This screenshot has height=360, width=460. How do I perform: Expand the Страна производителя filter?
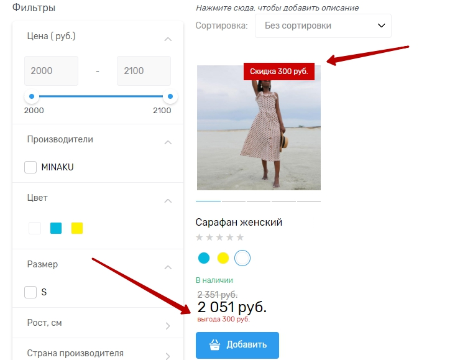click(167, 356)
